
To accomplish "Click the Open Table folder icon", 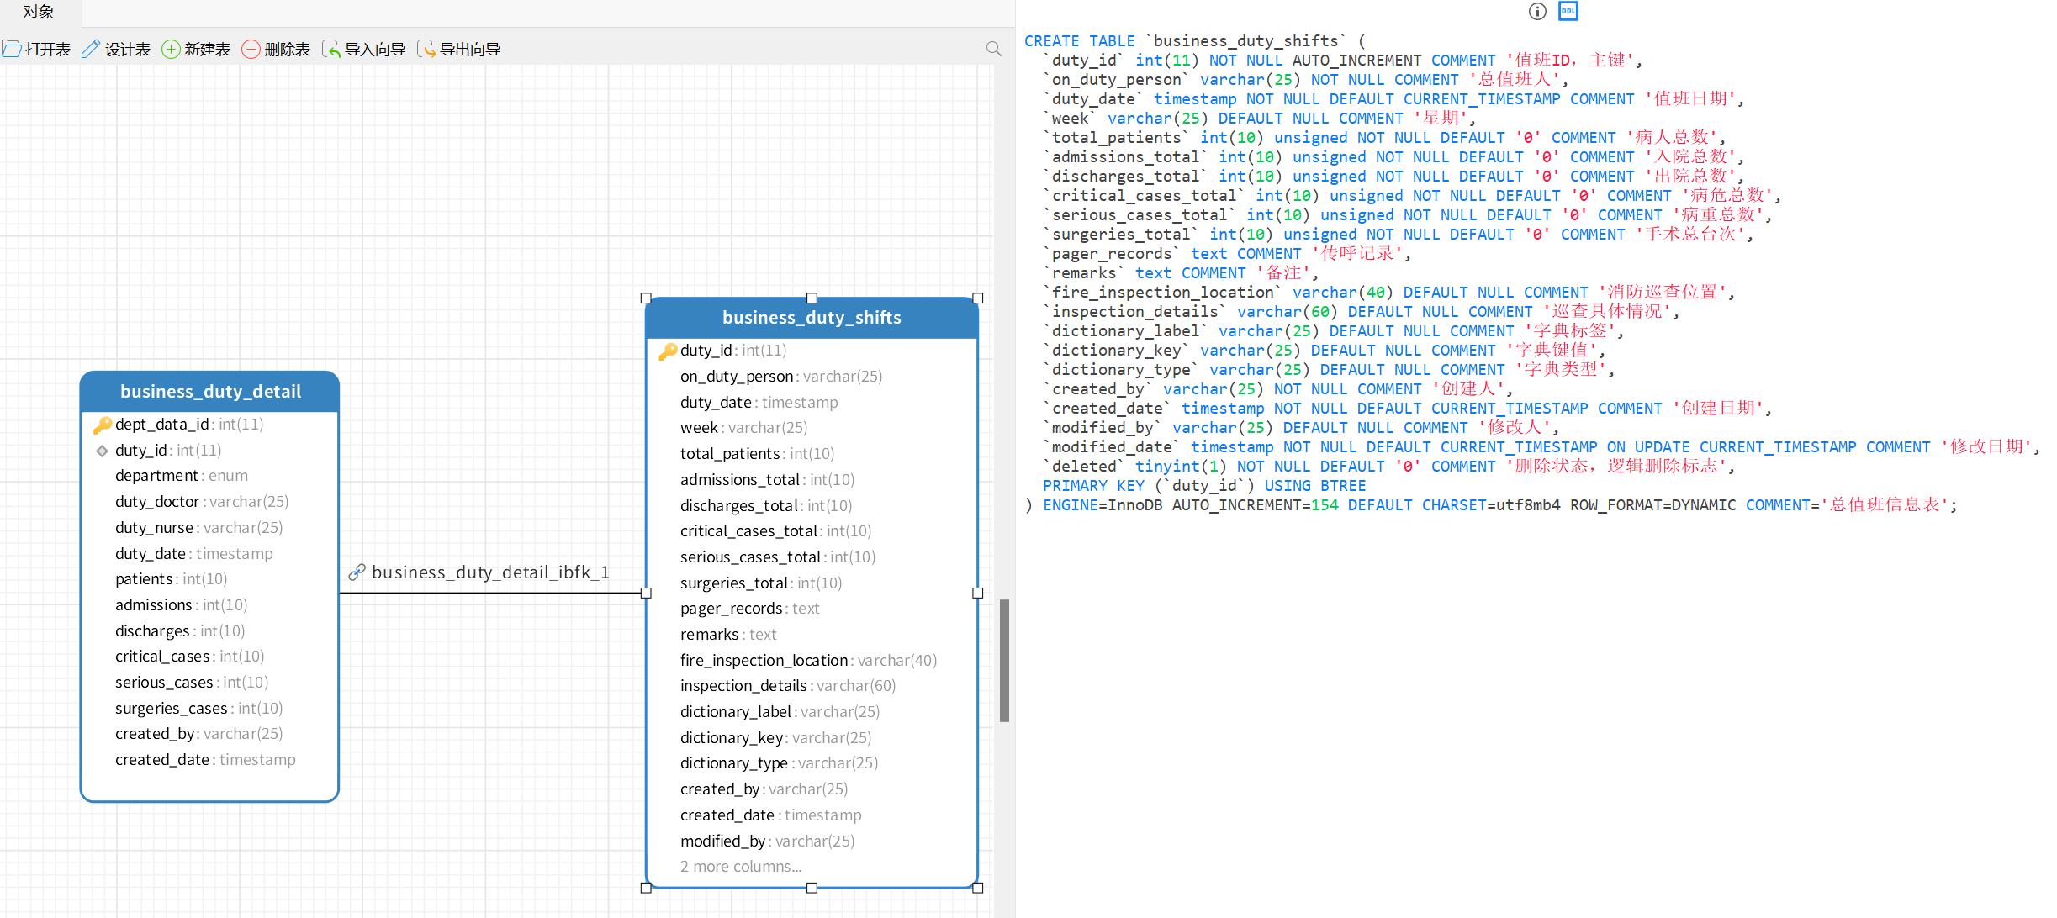I will coord(12,49).
